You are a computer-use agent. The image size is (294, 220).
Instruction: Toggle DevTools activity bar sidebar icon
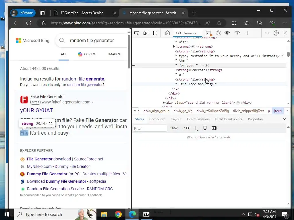pos(155,33)
